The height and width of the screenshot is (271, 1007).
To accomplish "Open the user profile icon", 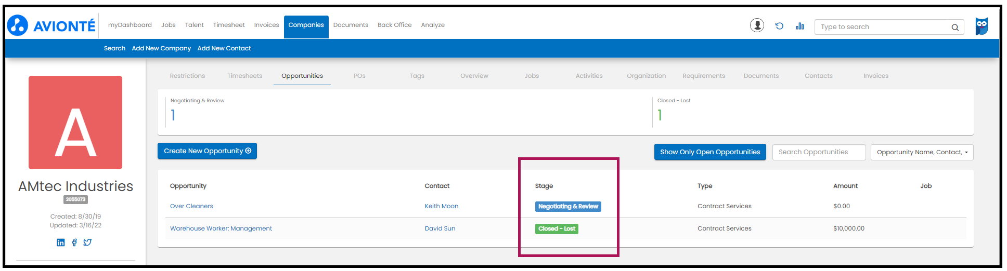I will [757, 25].
